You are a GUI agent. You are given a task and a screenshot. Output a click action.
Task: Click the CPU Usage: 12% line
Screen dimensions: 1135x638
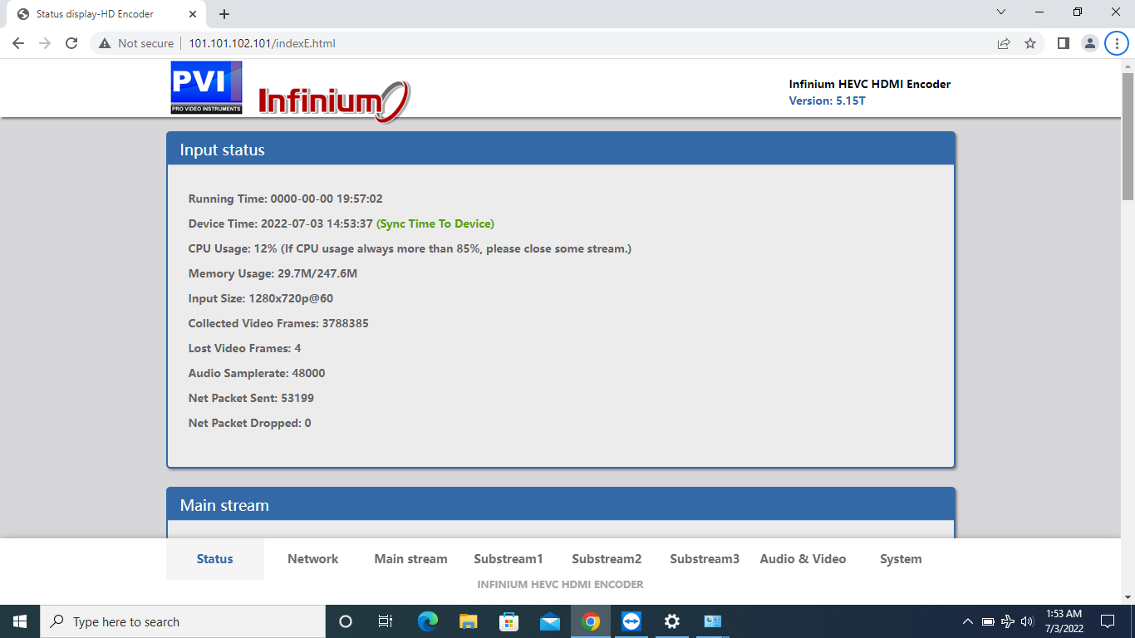tap(410, 248)
